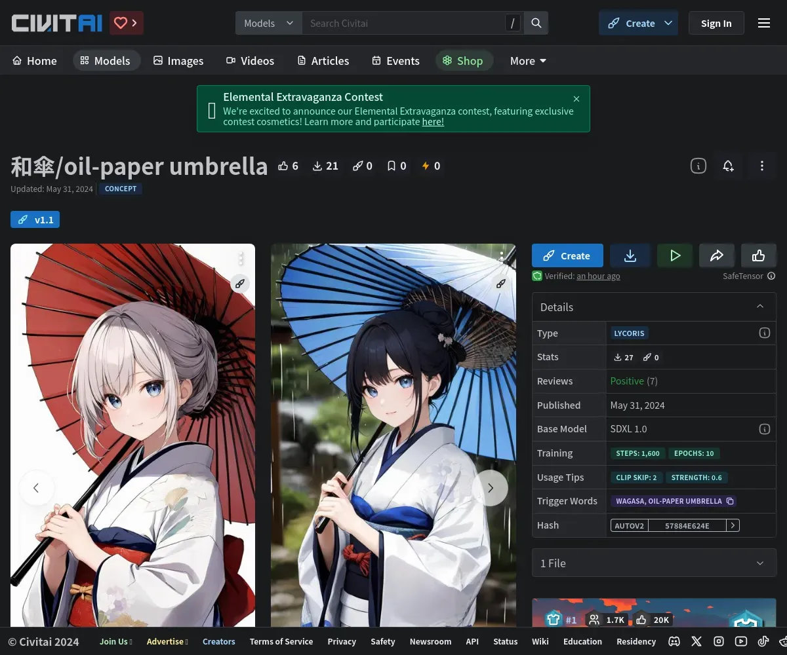
Task: Switch to the Models tab
Action: pos(106,61)
